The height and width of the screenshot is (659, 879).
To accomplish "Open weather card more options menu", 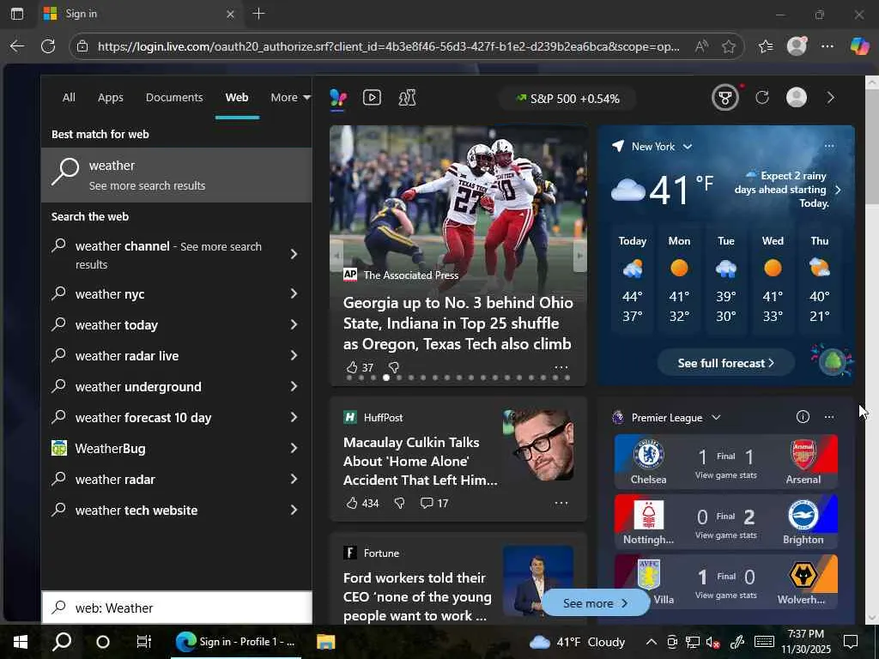I will pos(828,146).
